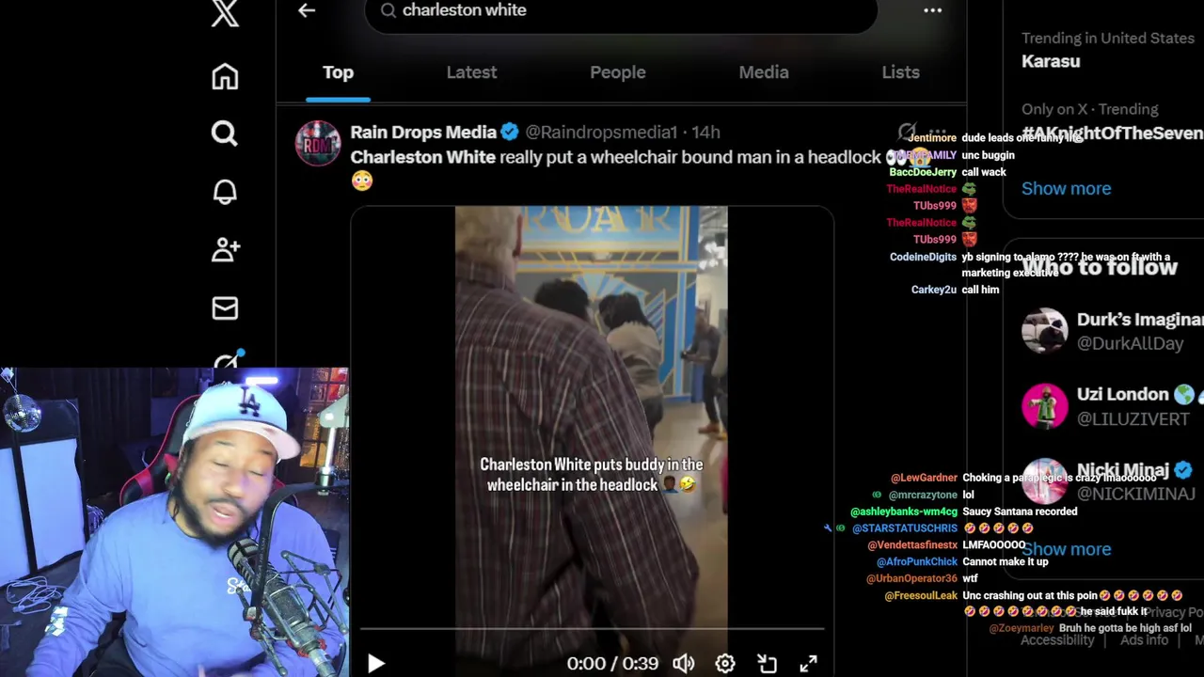This screenshot has height=677, width=1204.
Task: Click 'Charleston White' bold text in post
Action: click(x=422, y=158)
